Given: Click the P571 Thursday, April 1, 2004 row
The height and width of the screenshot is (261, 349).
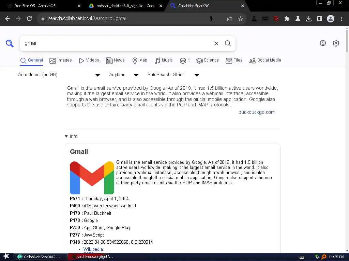Looking at the screenshot, I should [99, 198].
